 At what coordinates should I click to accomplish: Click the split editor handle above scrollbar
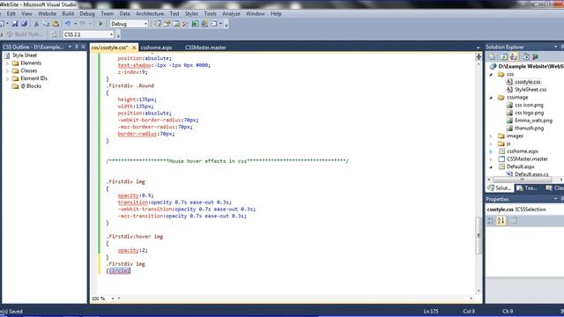479,56
